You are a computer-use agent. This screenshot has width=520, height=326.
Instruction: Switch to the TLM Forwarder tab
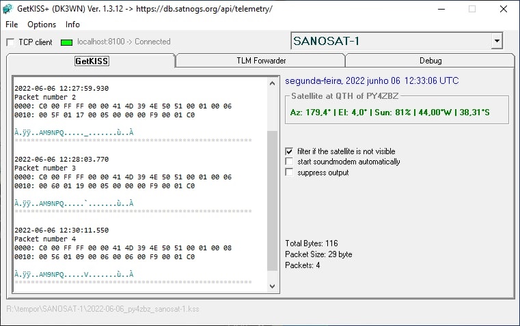click(261, 61)
